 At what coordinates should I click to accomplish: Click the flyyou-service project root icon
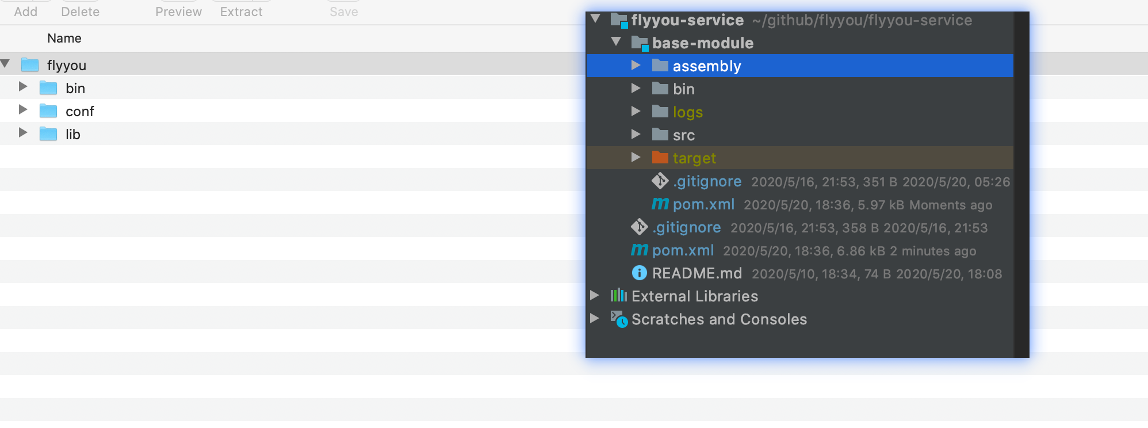click(x=619, y=20)
